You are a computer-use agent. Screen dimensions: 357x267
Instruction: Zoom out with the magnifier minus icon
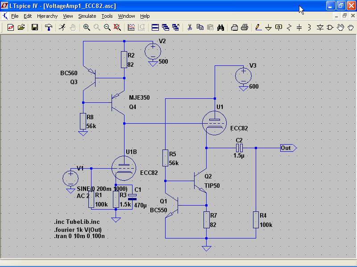107,28
